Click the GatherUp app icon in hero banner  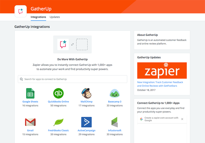pos(63,44)
